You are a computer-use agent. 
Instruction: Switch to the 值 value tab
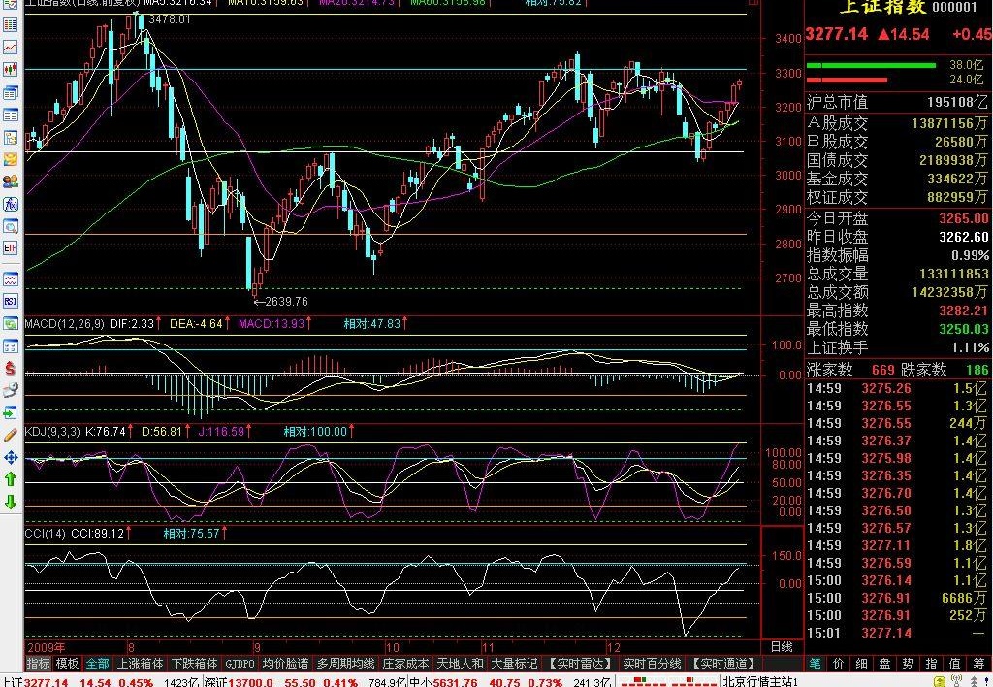click(955, 664)
